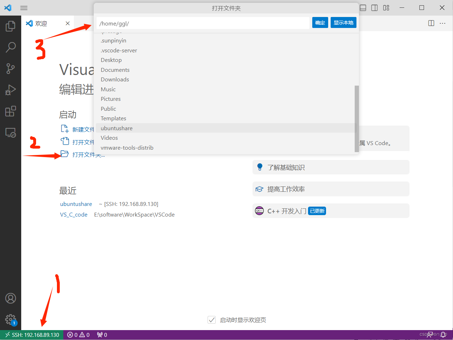Open recent ubuntushare SSH folder link
Viewport: 453px width, 340px height.
pos(76,204)
